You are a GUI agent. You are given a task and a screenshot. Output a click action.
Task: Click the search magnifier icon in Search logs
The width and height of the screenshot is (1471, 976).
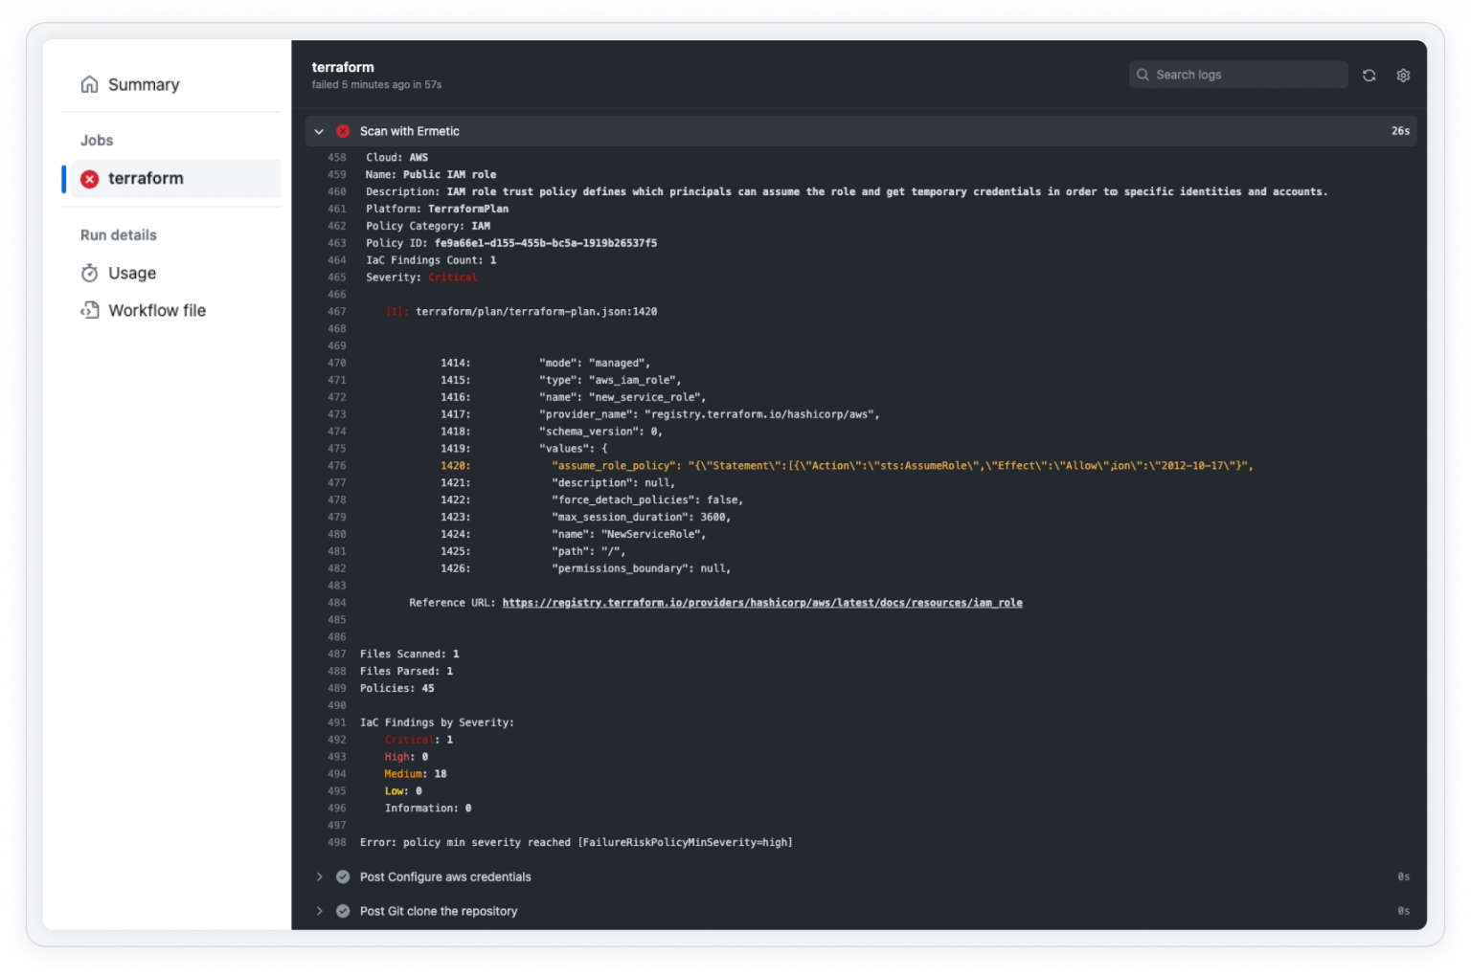(1143, 74)
